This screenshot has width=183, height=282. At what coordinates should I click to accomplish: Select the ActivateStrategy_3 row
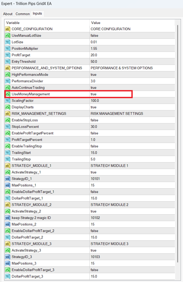click(x=90, y=250)
